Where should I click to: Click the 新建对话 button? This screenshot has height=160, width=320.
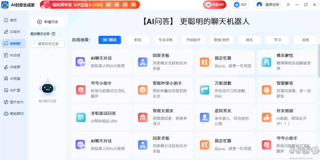(47, 22)
